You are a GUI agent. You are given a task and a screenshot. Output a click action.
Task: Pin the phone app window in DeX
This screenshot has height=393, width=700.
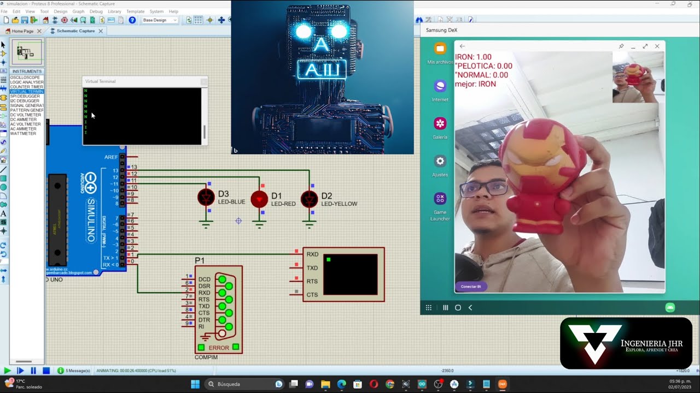pos(621,46)
